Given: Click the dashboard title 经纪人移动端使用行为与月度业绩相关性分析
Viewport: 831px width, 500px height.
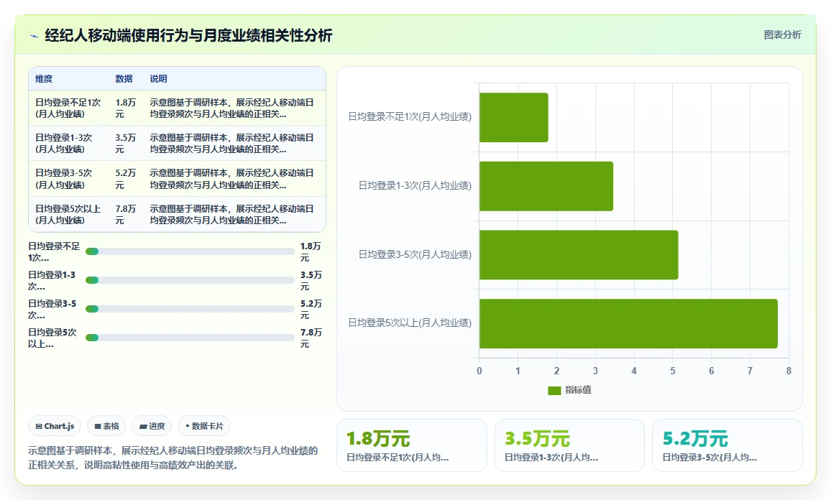Looking at the screenshot, I should 188,35.
